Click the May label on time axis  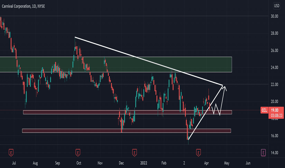(x=227, y=163)
